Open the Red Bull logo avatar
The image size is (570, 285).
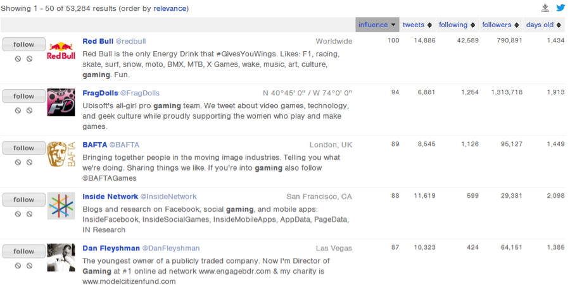[61, 51]
